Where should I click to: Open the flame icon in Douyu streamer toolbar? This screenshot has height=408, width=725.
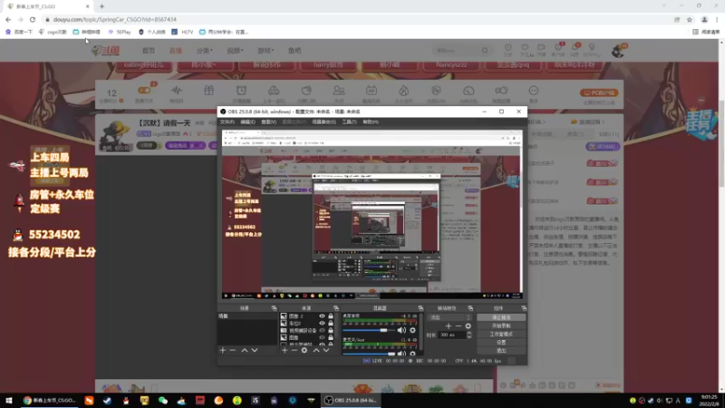click(403, 91)
